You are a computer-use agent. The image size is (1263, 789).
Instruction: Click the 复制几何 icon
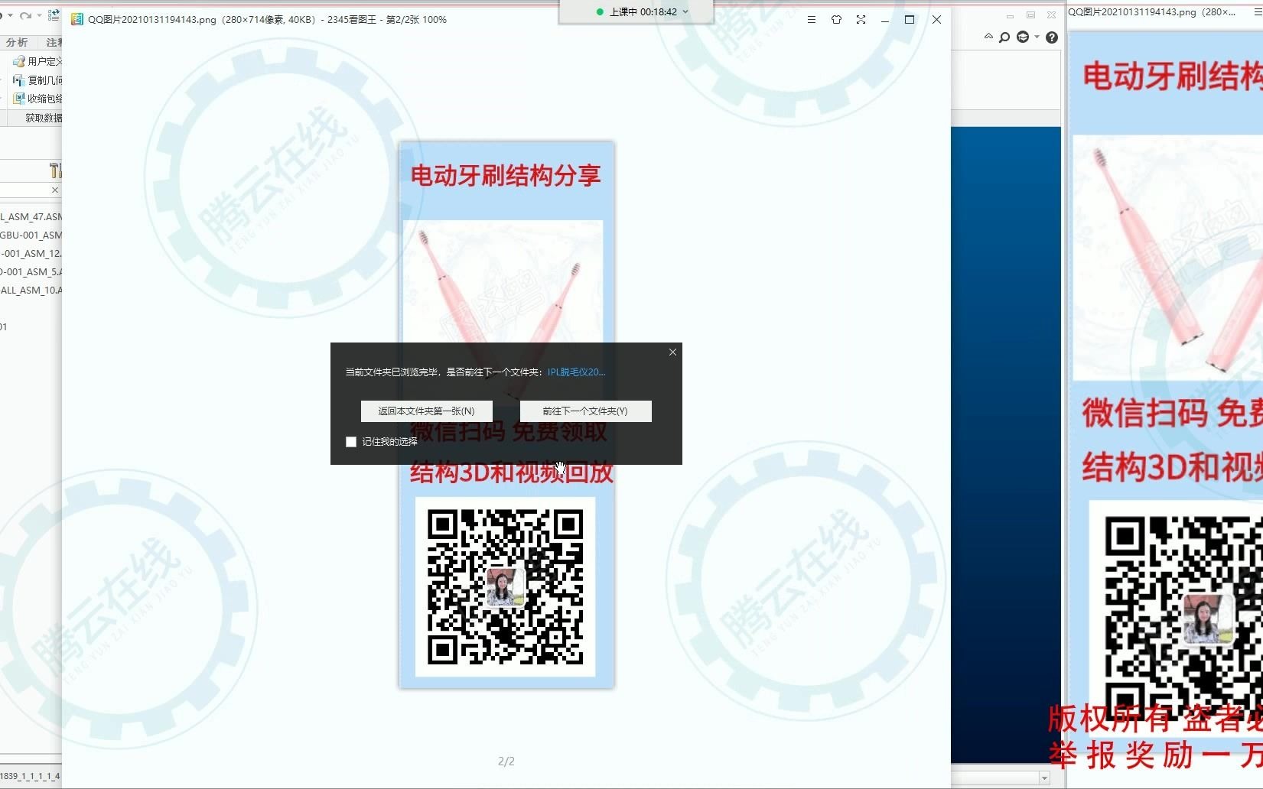(19, 80)
